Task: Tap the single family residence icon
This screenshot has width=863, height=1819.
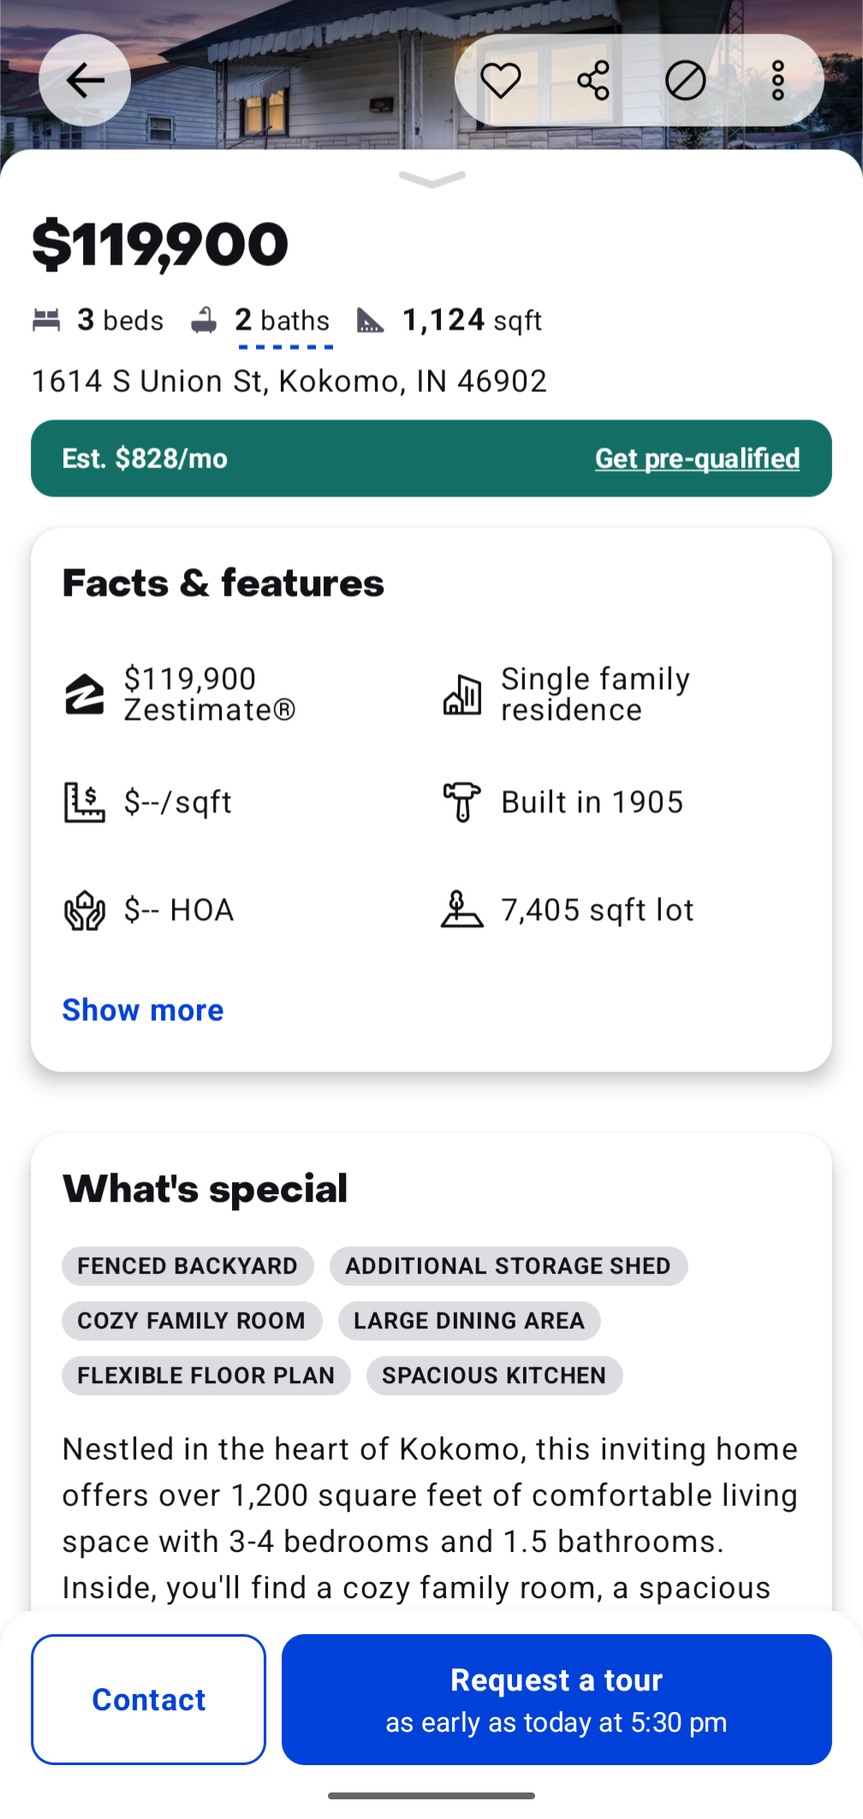Action: pos(461,694)
